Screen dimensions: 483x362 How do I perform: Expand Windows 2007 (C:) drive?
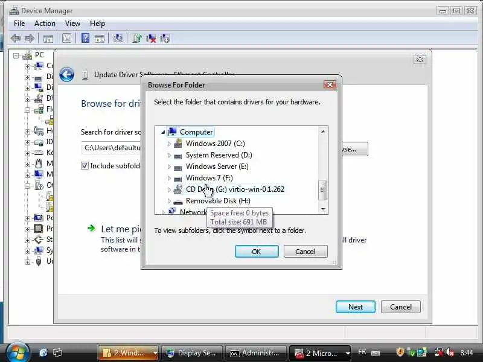[x=169, y=144]
